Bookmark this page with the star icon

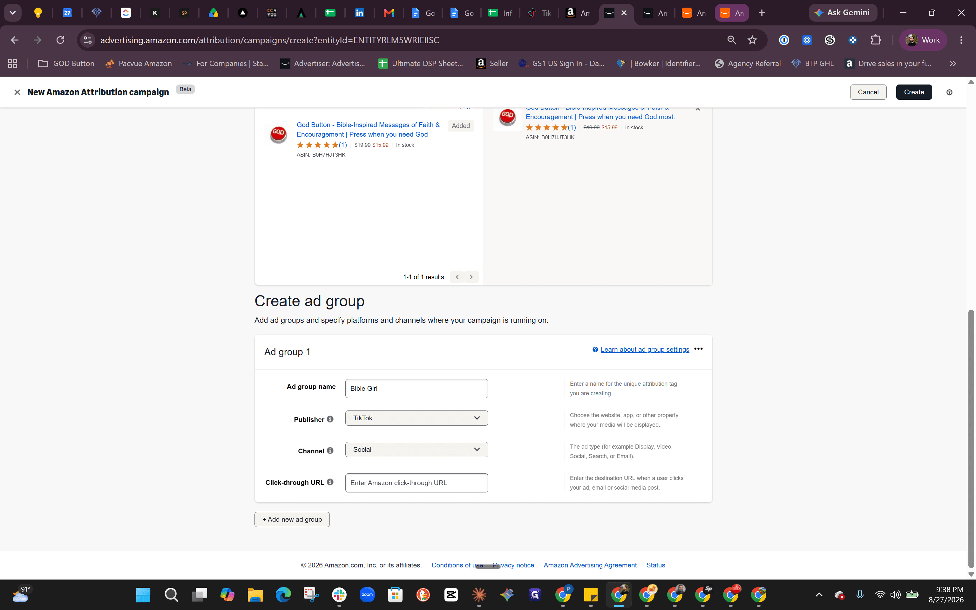pos(752,40)
